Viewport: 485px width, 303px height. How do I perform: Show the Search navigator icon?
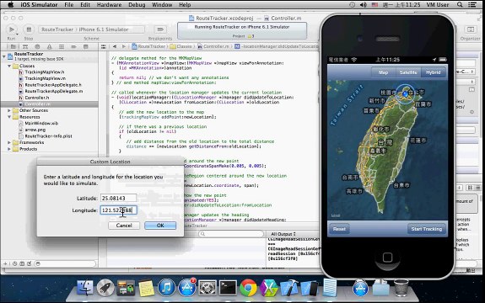click(x=37, y=47)
